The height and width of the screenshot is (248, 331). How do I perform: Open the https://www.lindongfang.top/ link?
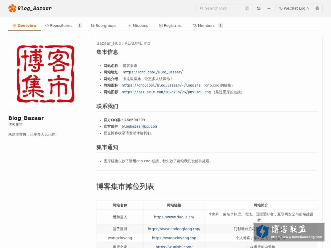[174, 229]
